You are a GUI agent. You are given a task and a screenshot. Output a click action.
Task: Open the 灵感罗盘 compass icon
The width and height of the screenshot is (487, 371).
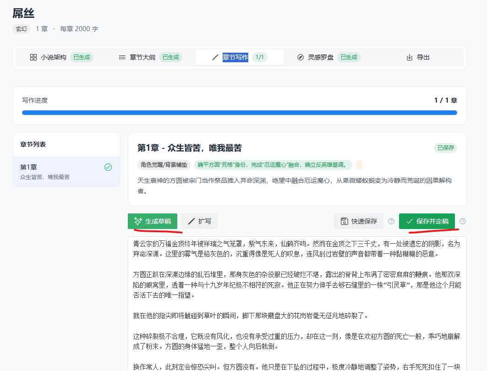point(300,57)
